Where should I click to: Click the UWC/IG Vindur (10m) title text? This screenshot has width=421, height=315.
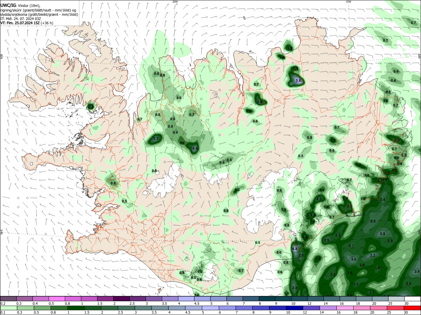pyautogui.click(x=20, y=5)
